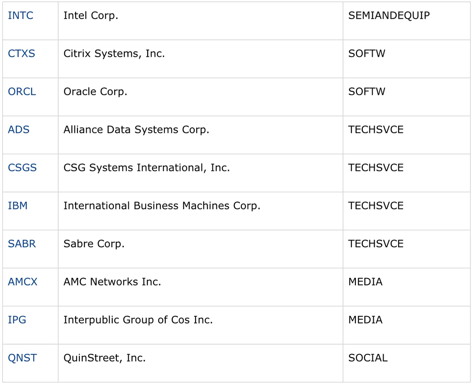Open the AMCX ticker link
The height and width of the screenshot is (384, 473).
(23, 282)
